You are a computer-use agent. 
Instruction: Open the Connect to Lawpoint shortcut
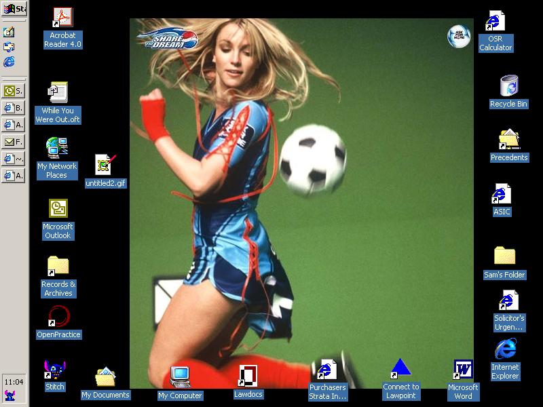[x=401, y=369]
